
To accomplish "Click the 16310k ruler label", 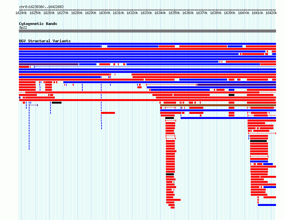I will (x=118, y=13).
